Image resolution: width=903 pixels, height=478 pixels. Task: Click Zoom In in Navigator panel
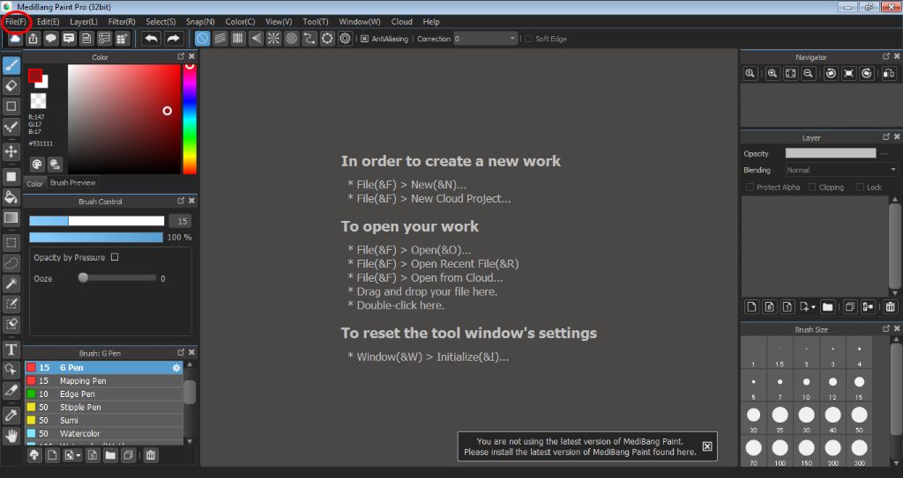click(772, 73)
